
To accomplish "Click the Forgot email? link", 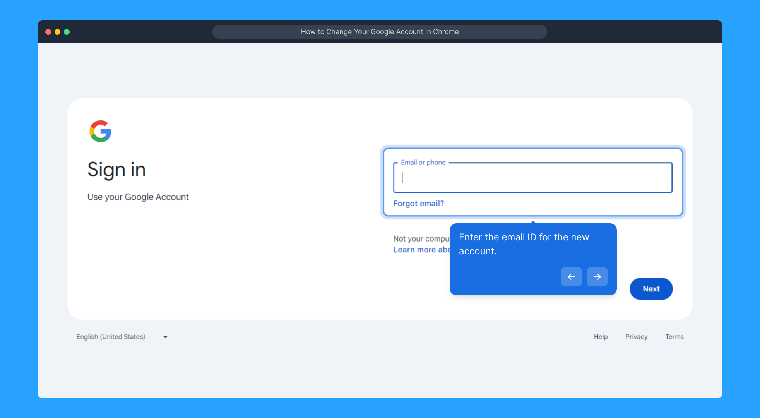I will (x=418, y=204).
